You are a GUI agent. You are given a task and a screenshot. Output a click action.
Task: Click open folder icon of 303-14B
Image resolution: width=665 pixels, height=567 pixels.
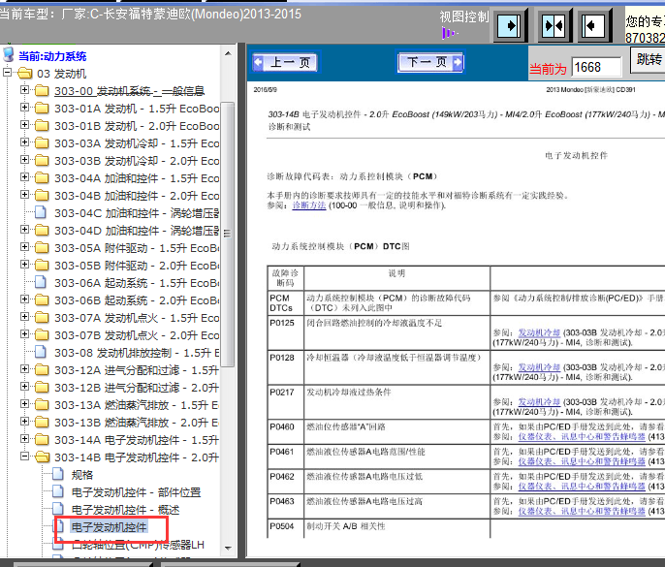click(42, 457)
